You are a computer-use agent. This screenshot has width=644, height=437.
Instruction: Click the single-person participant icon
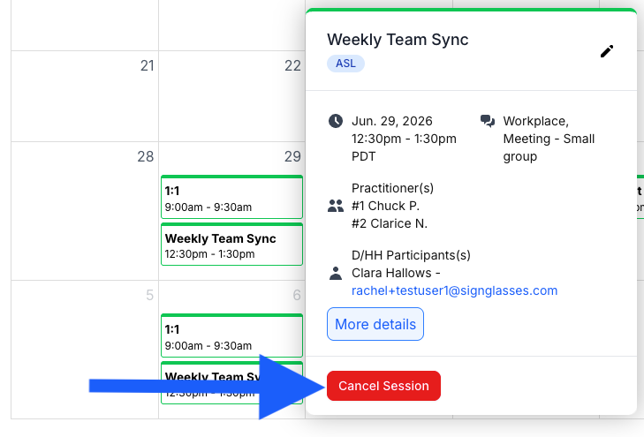point(336,273)
